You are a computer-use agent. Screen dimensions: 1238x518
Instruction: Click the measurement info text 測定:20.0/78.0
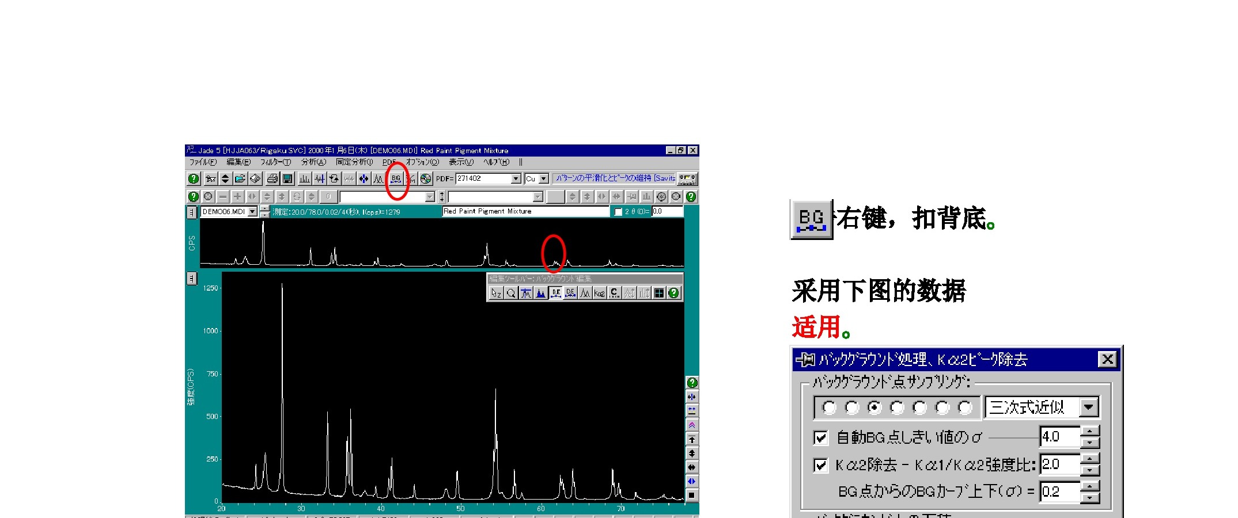pos(336,212)
